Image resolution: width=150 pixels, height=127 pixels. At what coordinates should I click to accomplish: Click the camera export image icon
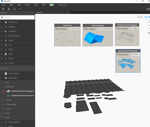148,9
